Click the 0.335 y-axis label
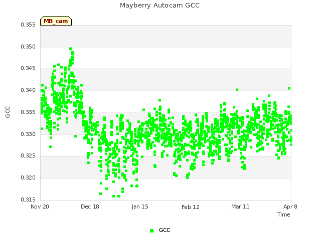321x240 pixels. [x=28, y=112]
